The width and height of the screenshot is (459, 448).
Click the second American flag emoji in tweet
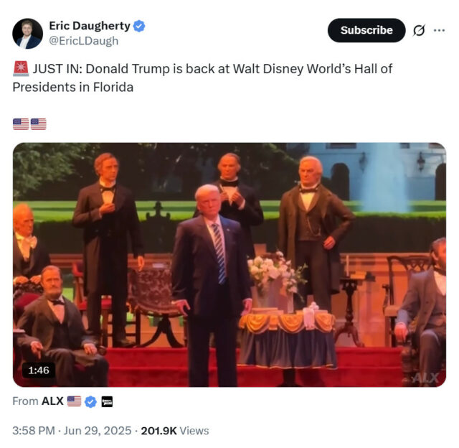(38, 124)
